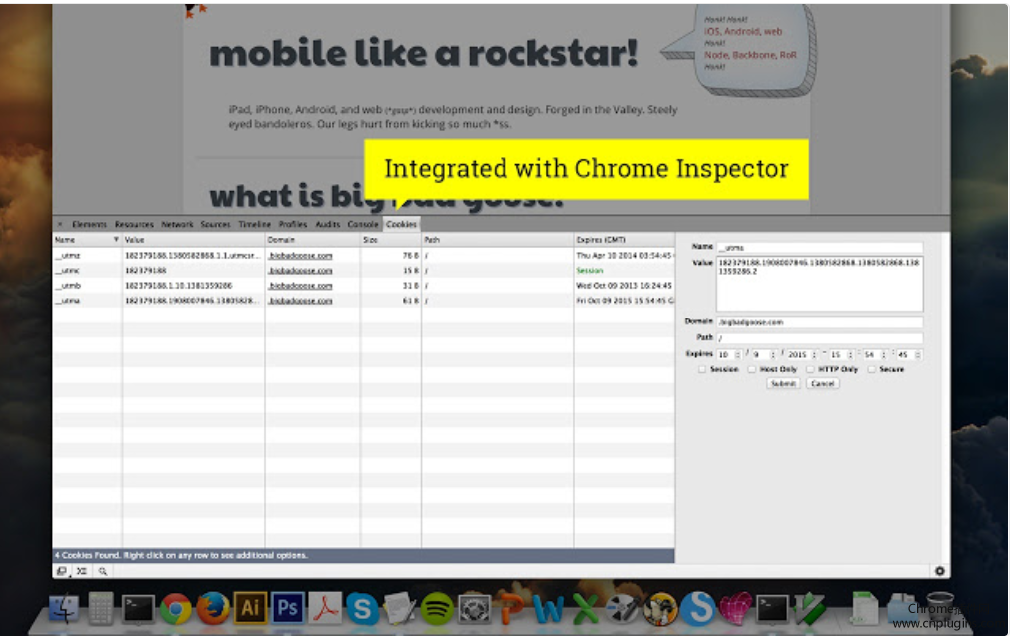Screen dimensions: 1010x636
Task: Click into the Domain input field
Action: [819, 322]
